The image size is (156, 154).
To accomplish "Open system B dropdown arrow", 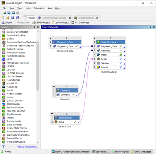I will coord(94,38).
